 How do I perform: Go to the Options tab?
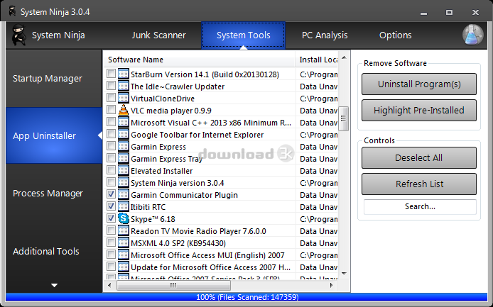pyautogui.click(x=395, y=35)
